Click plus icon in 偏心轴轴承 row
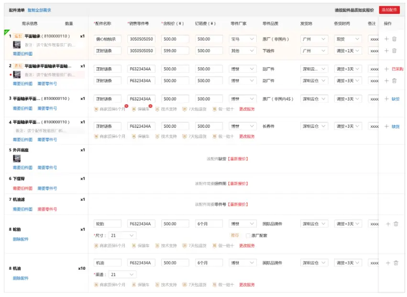This screenshot has width=407, height=297. point(386,39)
